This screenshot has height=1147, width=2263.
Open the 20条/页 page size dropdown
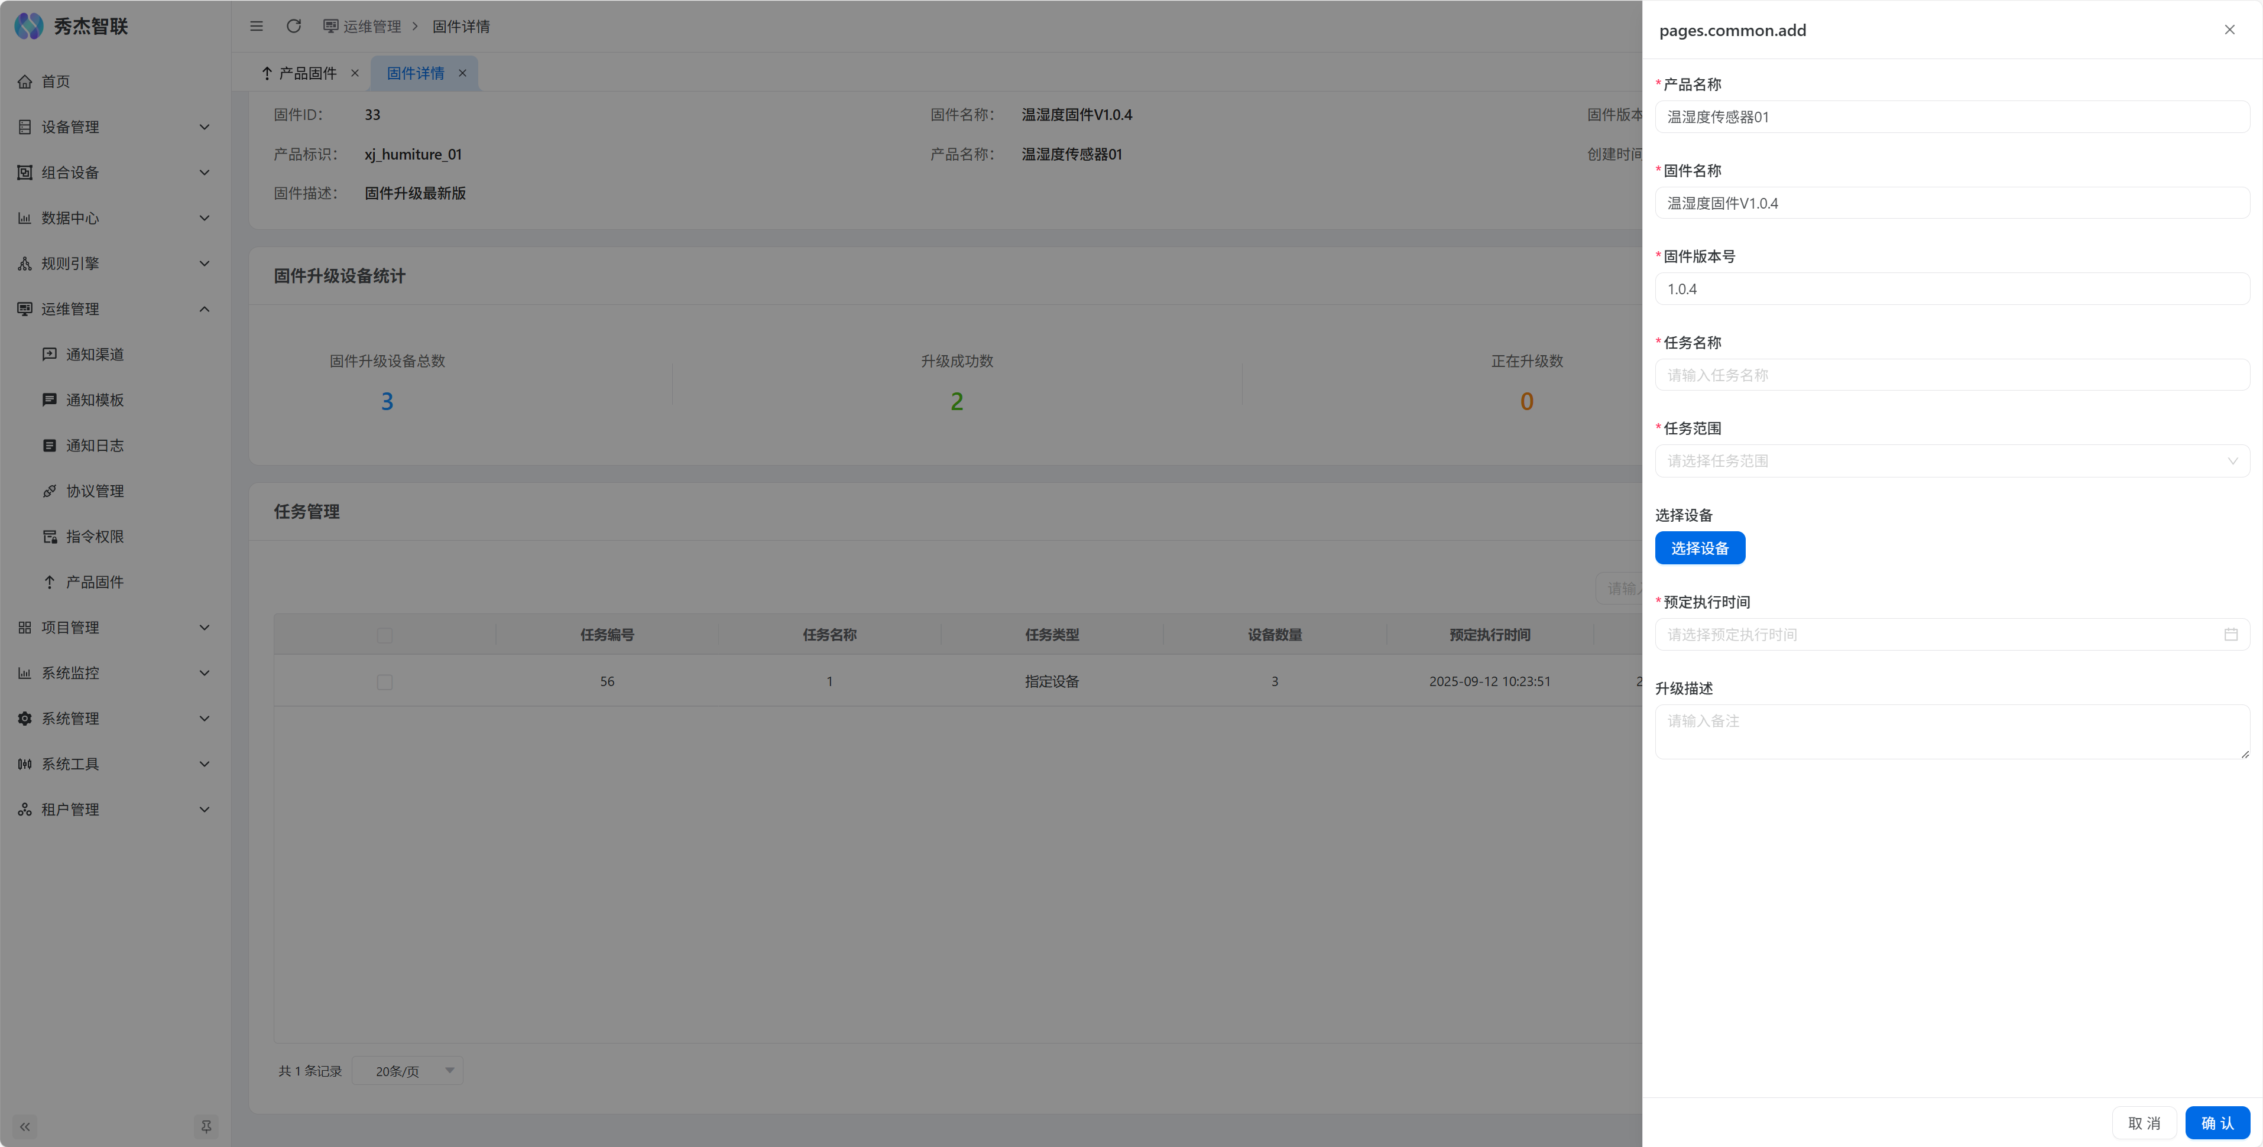click(408, 1071)
